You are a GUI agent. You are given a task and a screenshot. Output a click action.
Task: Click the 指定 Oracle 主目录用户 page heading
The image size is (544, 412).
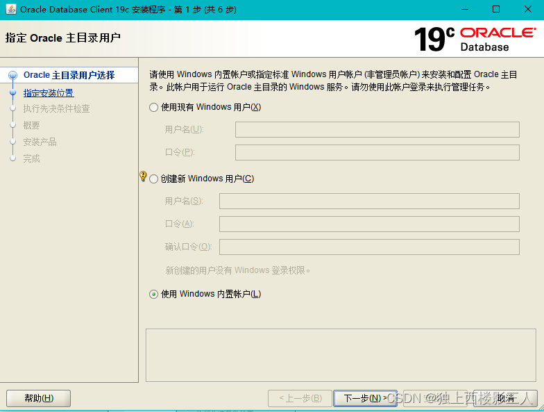pyautogui.click(x=62, y=38)
